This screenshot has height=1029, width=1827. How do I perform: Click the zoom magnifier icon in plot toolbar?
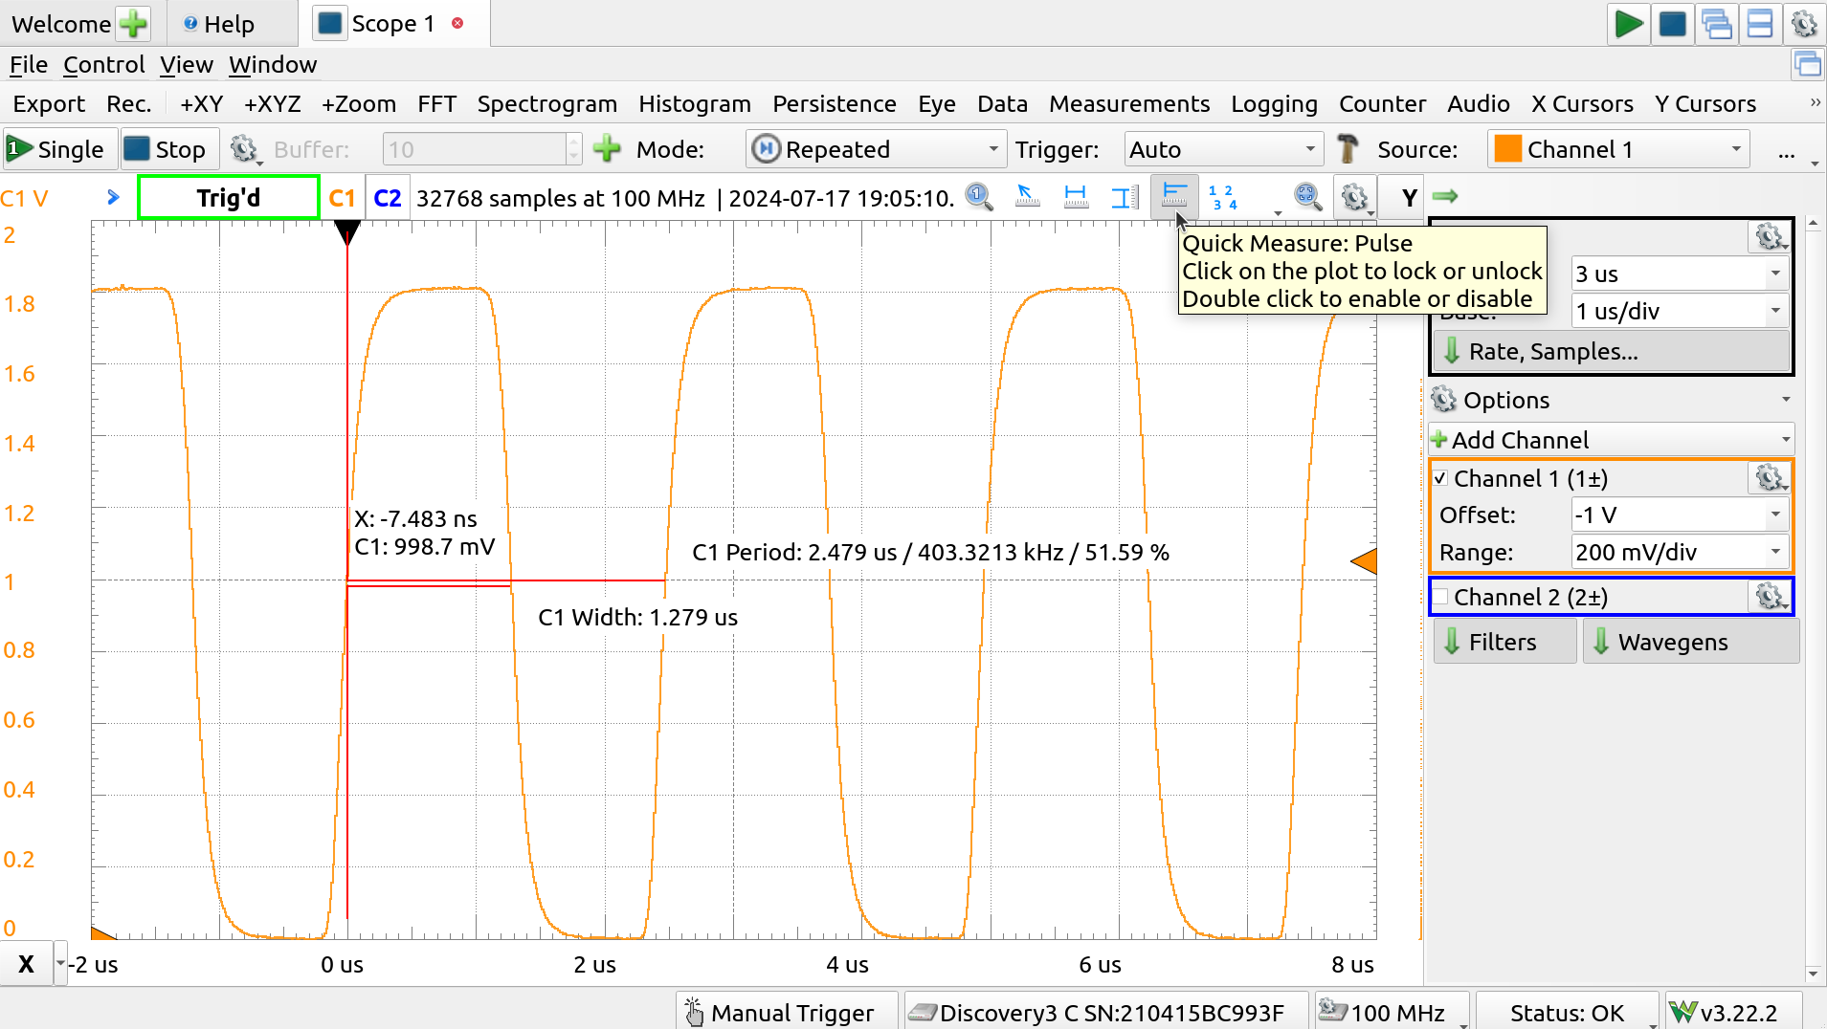pos(978,197)
